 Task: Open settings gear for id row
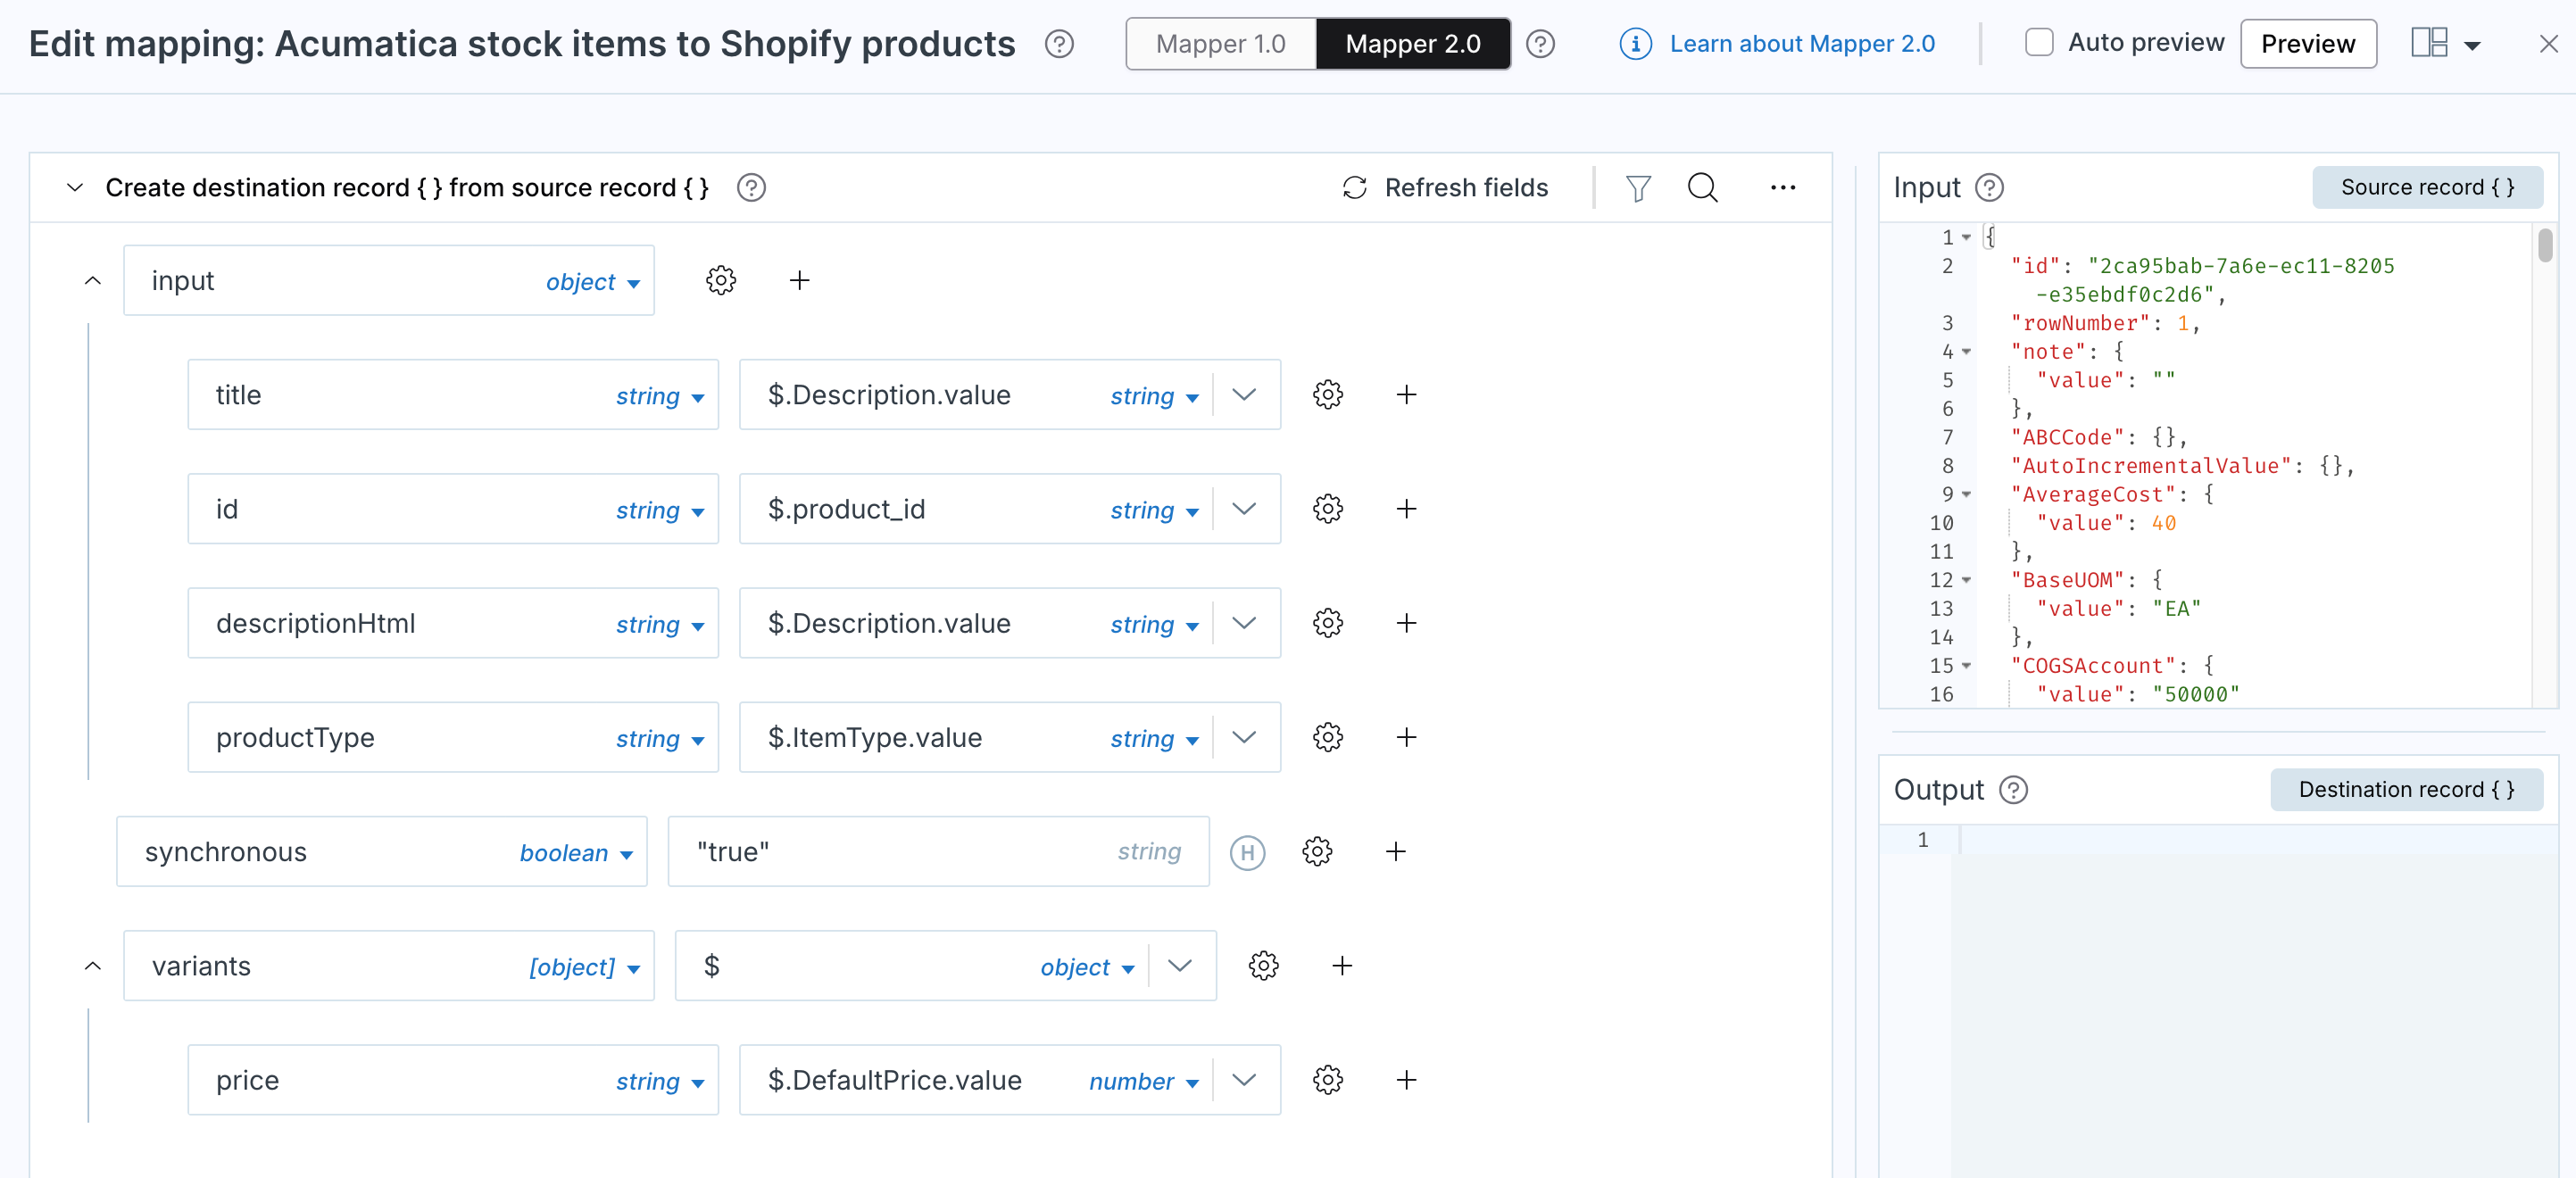tap(1328, 509)
